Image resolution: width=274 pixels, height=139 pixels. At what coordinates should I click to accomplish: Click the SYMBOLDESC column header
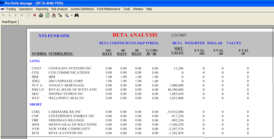coord(61,54)
